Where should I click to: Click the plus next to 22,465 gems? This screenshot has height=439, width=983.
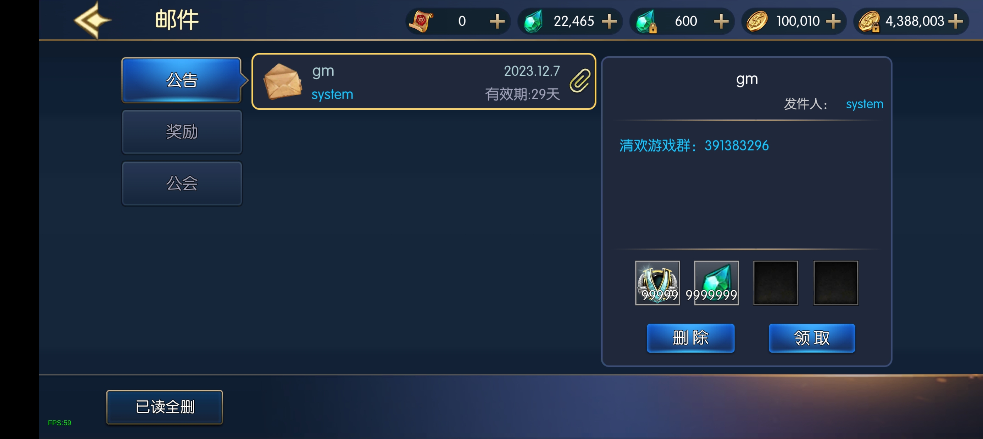[x=609, y=21]
